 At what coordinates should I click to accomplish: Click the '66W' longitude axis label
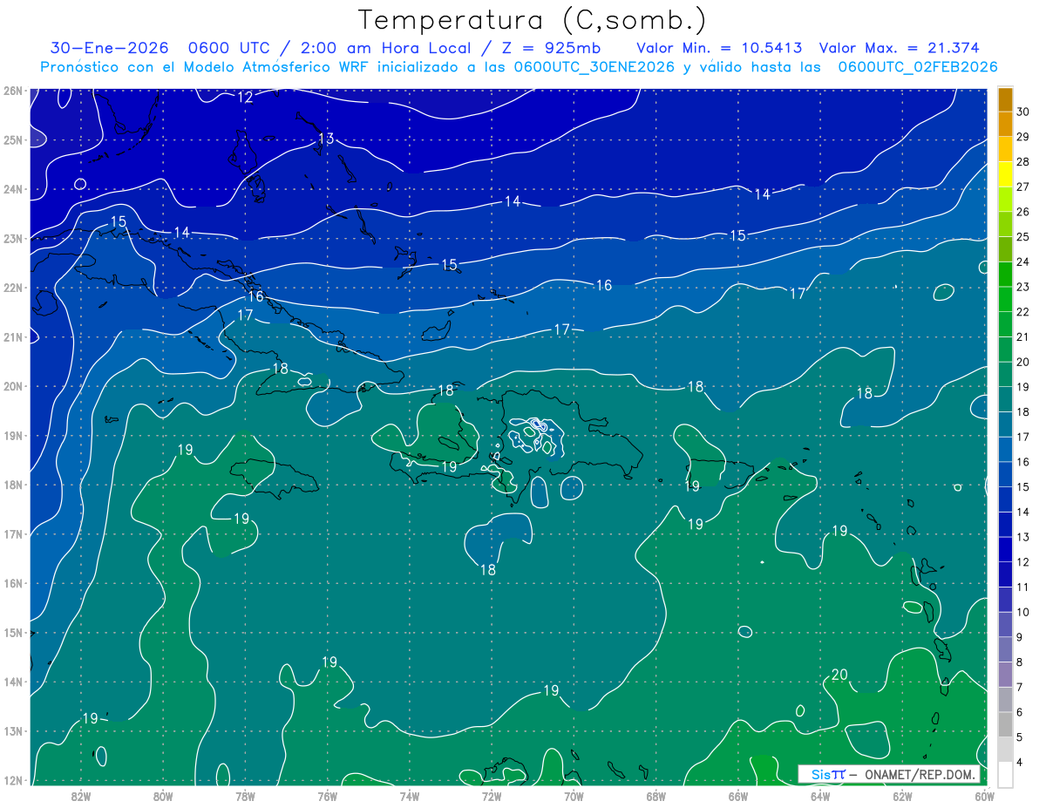click(738, 795)
